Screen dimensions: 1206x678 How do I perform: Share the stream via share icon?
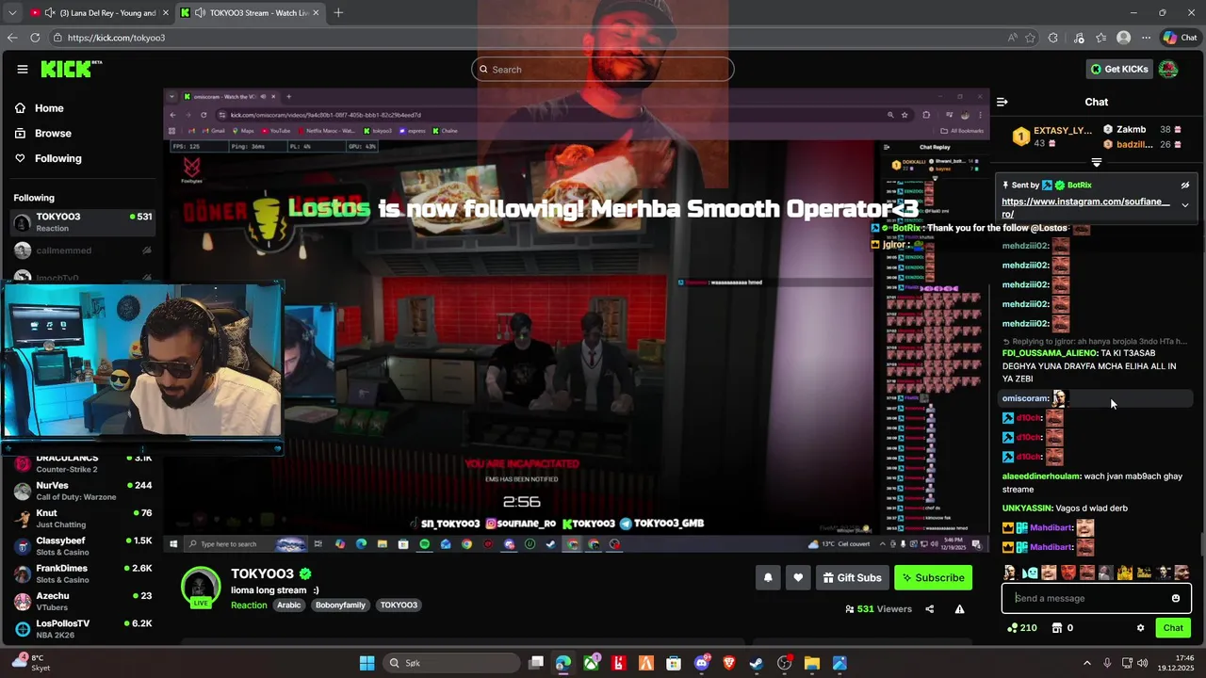point(929,609)
